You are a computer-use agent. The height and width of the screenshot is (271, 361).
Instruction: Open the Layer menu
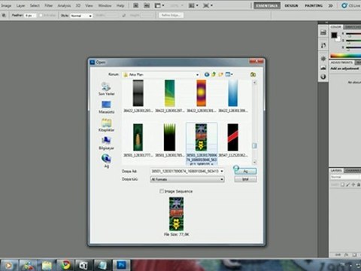tap(20, 5)
